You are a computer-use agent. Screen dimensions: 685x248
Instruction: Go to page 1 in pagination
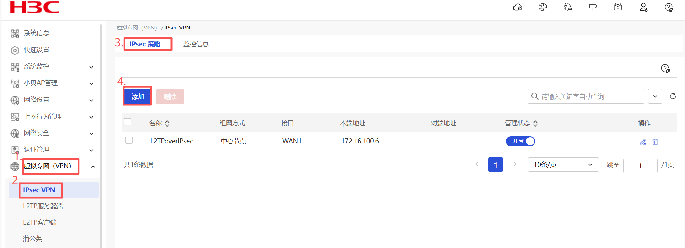click(x=495, y=165)
